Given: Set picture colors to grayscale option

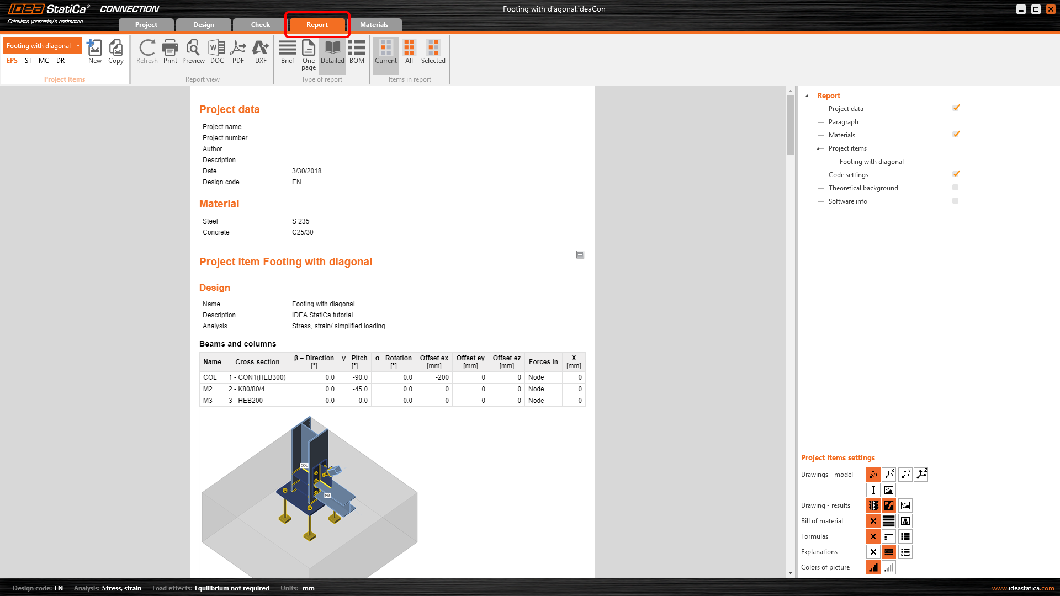Looking at the screenshot, I should coord(888,567).
